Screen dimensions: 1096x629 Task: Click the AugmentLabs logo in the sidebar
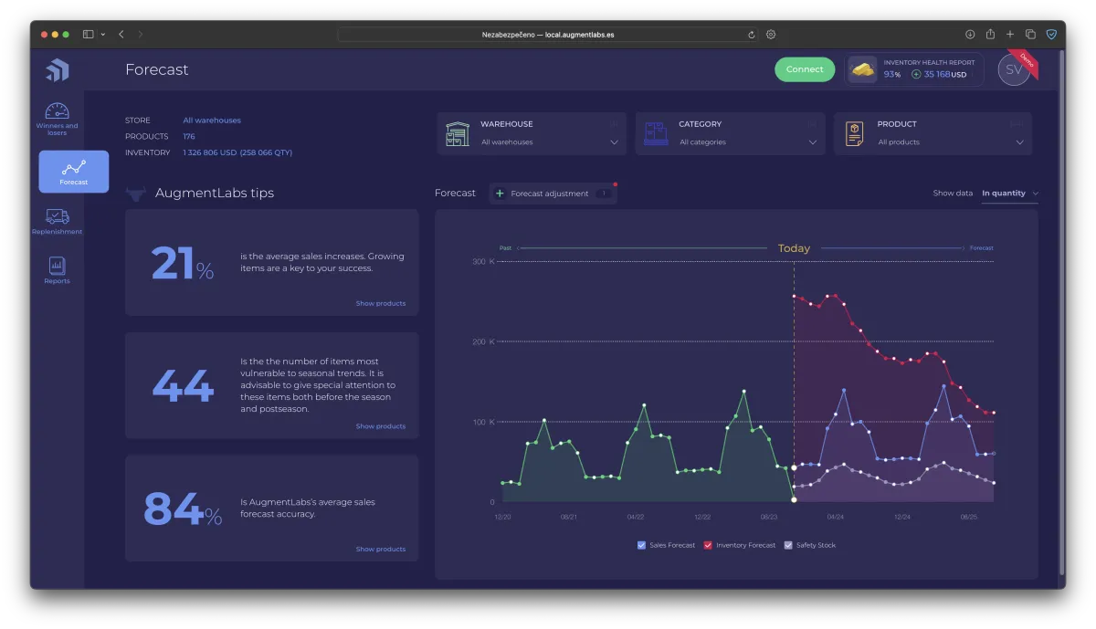pos(58,70)
